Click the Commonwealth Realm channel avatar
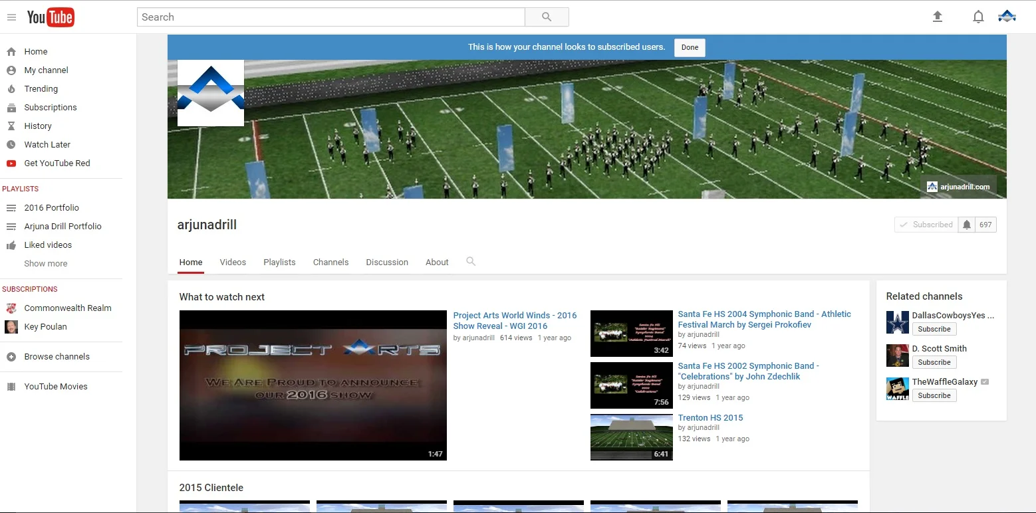The width and height of the screenshot is (1036, 513). [11, 308]
